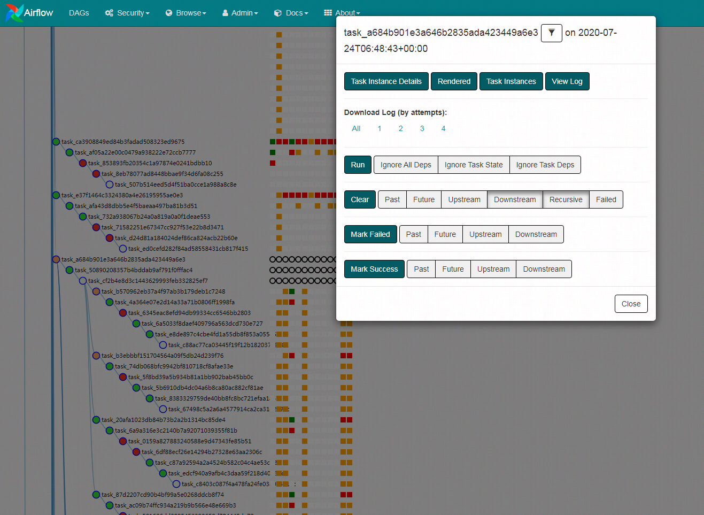This screenshot has width=704, height=515.
Task: Select tree label task_732a938067b24a0a819a0a0f1deae553
Action: coord(149,217)
